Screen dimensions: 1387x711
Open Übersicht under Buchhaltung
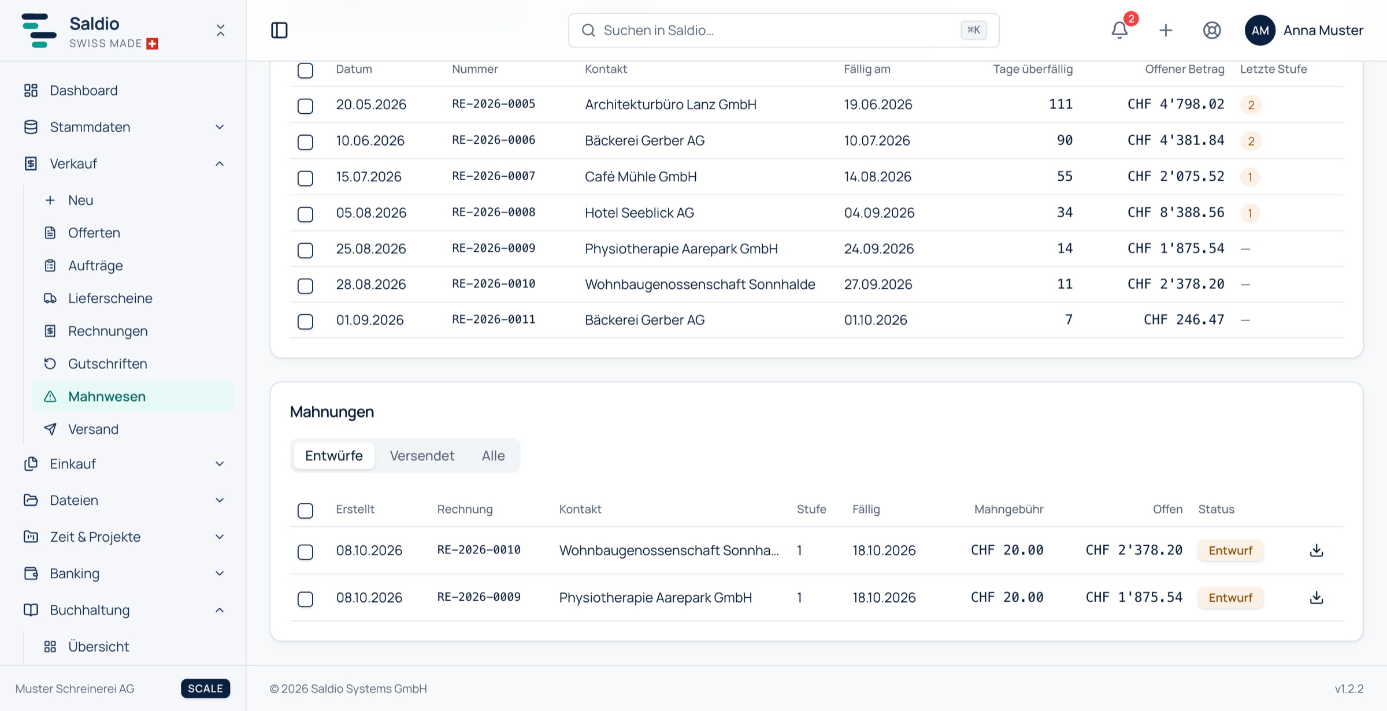(x=133, y=647)
